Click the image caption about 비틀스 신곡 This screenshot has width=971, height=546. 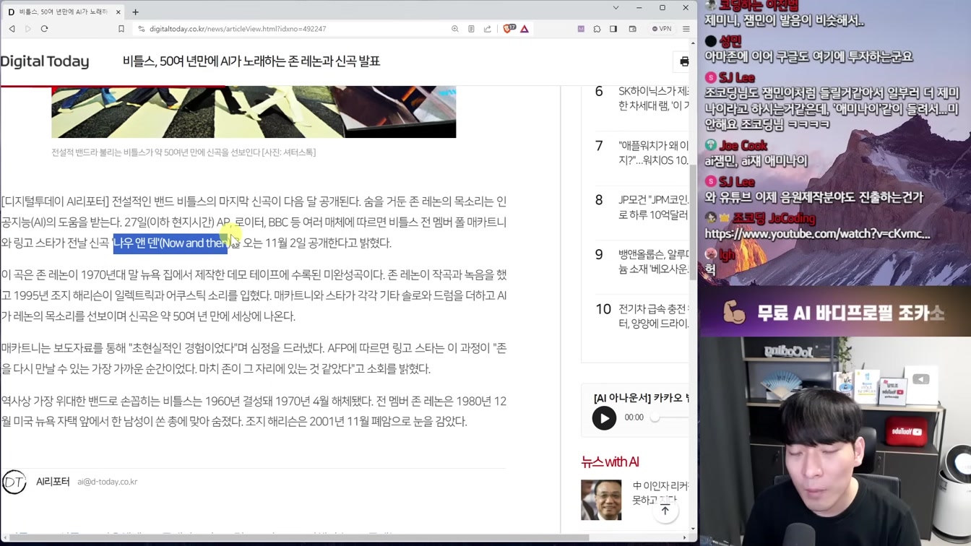click(x=184, y=152)
